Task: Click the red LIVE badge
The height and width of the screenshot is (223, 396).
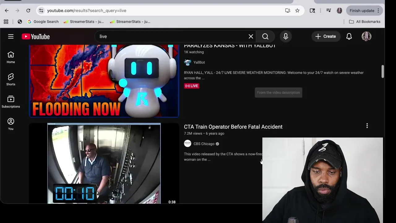Action: (192, 86)
